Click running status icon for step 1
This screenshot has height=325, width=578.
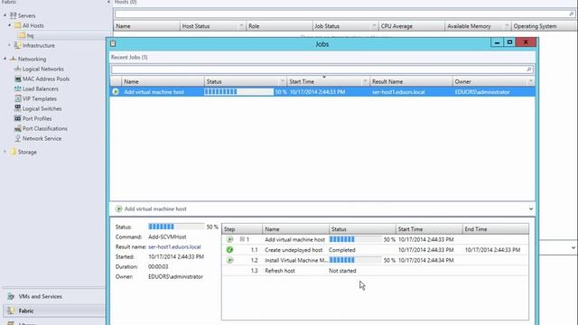[229, 239]
